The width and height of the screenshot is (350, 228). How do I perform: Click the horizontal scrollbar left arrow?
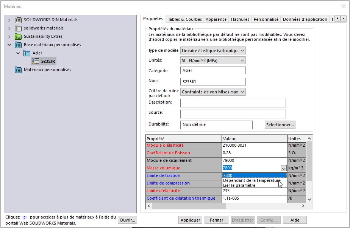(x=149, y=206)
